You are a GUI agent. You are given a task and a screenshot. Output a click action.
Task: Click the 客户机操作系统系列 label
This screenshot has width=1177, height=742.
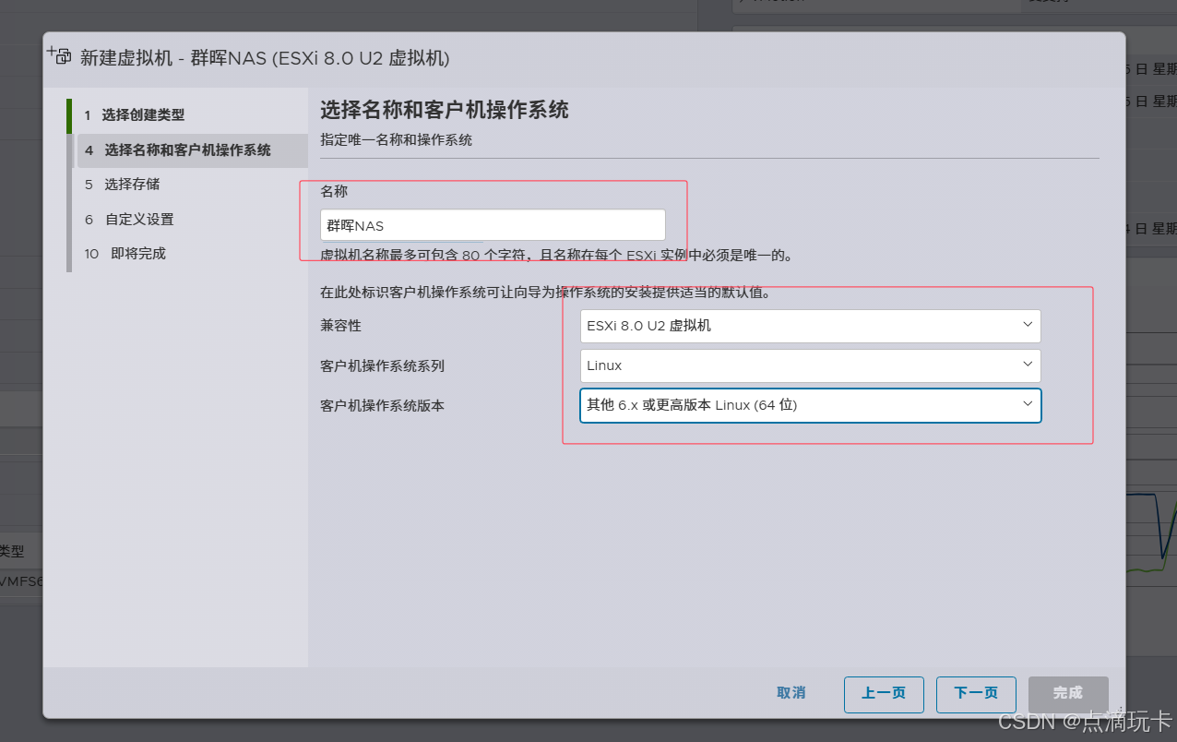(383, 366)
